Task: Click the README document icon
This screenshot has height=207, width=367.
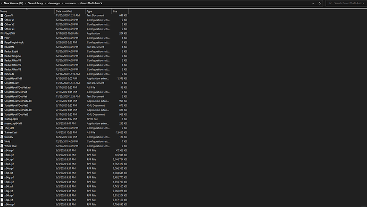Action: pos(2,47)
